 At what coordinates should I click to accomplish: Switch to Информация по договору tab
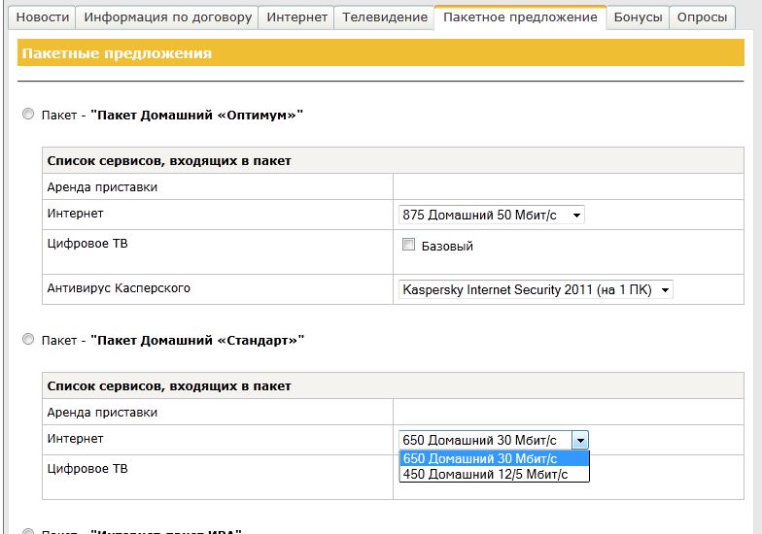(x=167, y=17)
